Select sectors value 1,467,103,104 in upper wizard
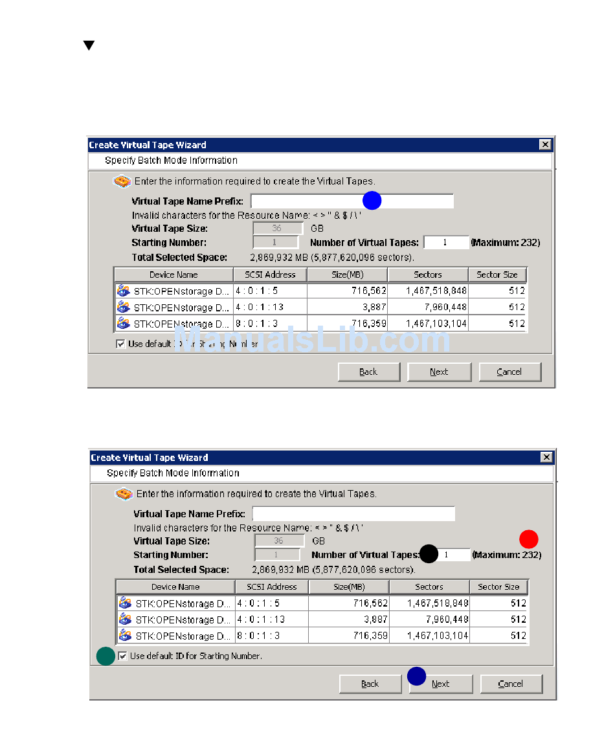 click(436, 324)
